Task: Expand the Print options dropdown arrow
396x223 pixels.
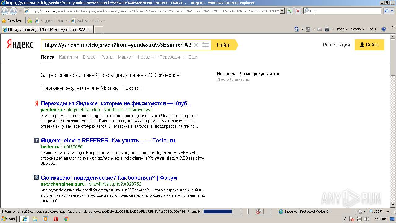Action: tap(333, 29)
